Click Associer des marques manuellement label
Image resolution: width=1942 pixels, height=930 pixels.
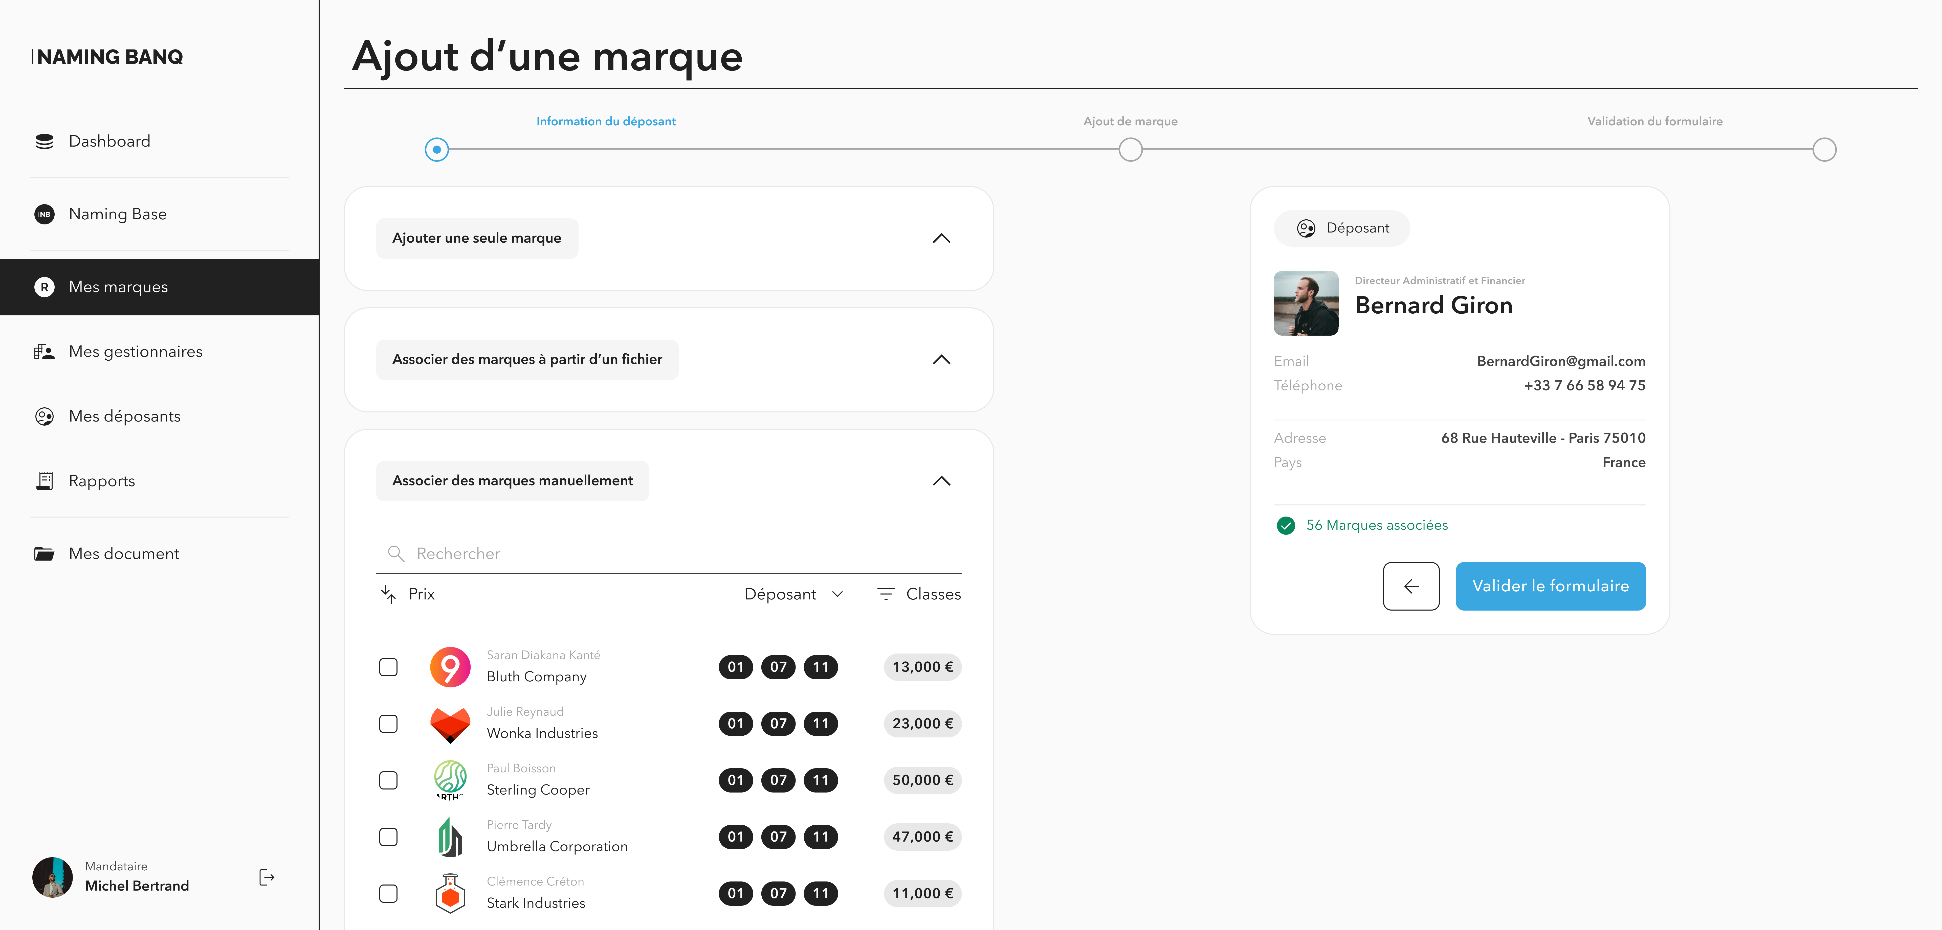tap(513, 481)
